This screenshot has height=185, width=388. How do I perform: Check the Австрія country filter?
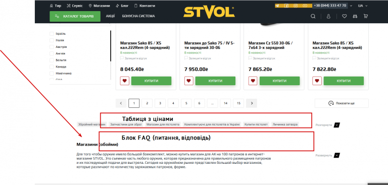point(52,47)
